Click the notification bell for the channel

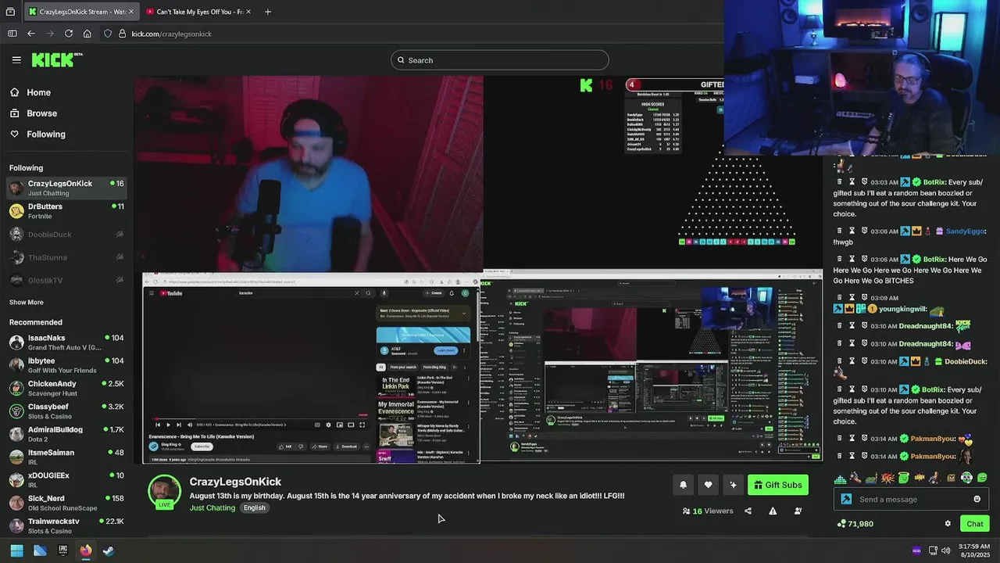[x=683, y=485]
